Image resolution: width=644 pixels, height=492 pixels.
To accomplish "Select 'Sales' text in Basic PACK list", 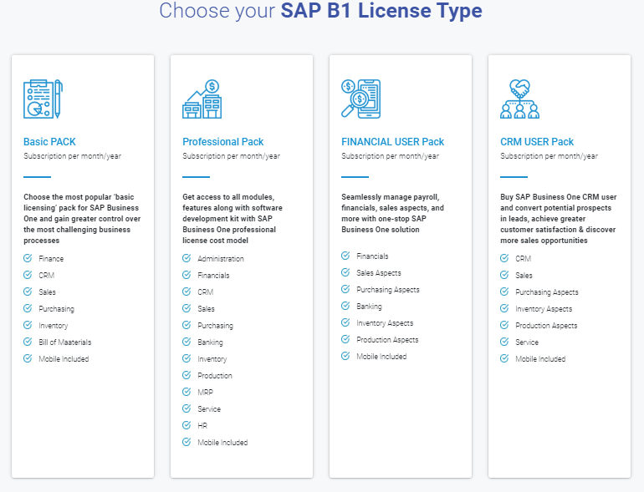I will [x=47, y=292].
